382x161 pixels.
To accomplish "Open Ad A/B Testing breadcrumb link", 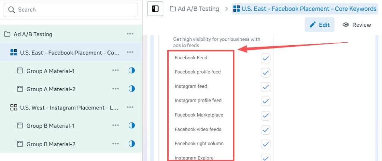I will pyautogui.click(x=194, y=9).
